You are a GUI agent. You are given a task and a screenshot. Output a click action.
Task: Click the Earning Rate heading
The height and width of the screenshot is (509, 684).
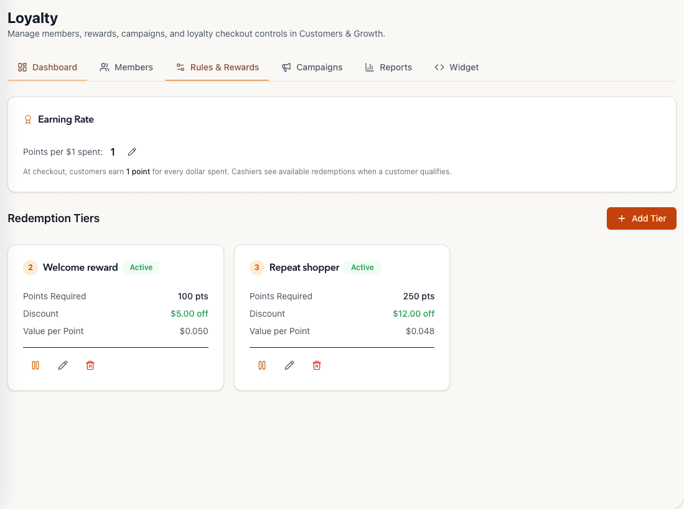click(x=66, y=119)
